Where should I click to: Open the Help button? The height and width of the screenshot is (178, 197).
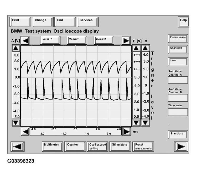click(x=183, y=22)
